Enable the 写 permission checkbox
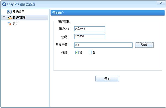This screenshot has height=108, width=166. tap(90, 52)
